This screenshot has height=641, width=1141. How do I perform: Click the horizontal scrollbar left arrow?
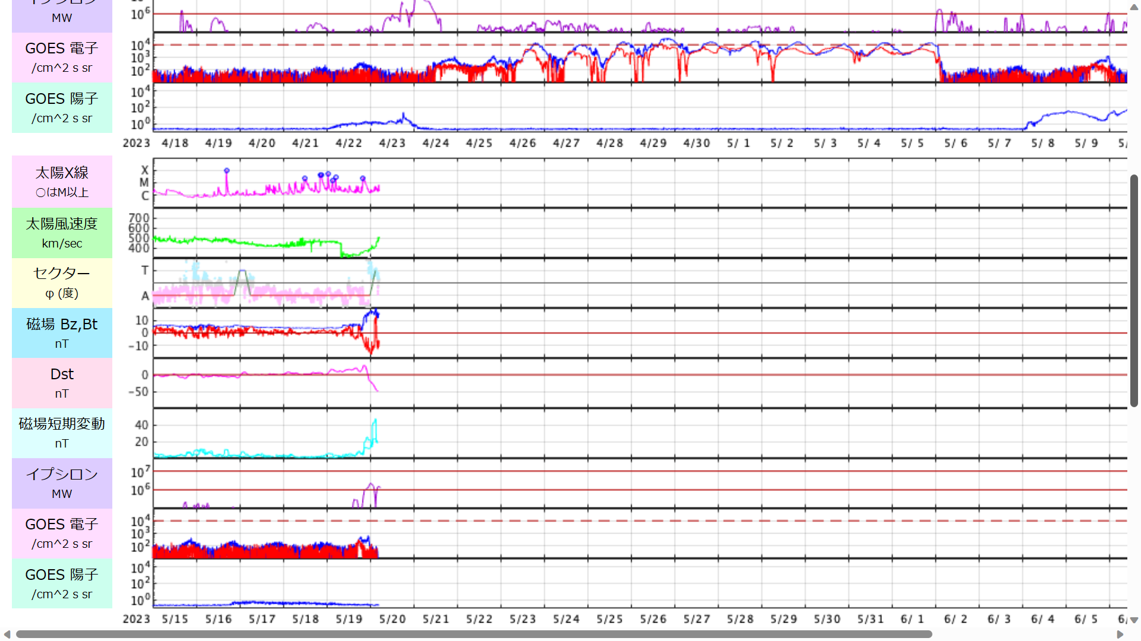[7, 634]
